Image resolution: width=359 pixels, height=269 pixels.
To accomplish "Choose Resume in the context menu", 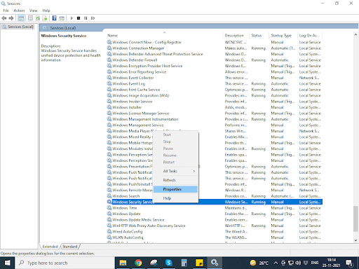I will [175, 156].
